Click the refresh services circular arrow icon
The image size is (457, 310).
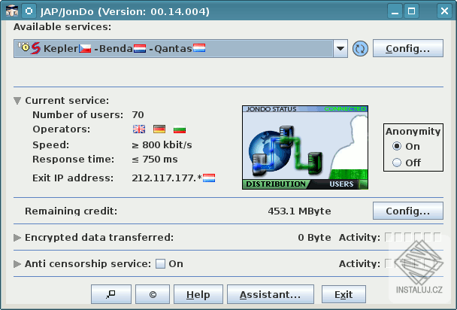coord(360,49)
